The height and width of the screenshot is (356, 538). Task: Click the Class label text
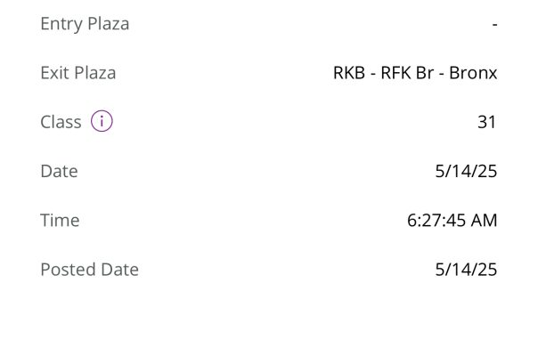61,122
